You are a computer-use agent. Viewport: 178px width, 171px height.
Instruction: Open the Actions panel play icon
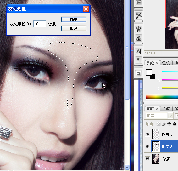pyautogui.click(x=138, y=3)
